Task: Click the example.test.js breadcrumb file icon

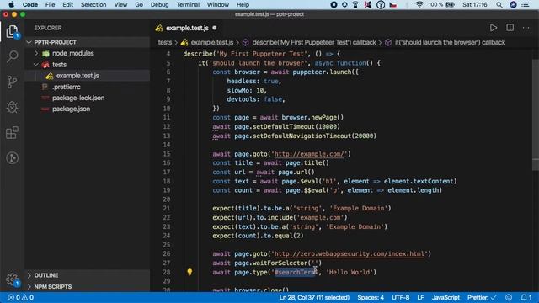Action: point(184,42)
